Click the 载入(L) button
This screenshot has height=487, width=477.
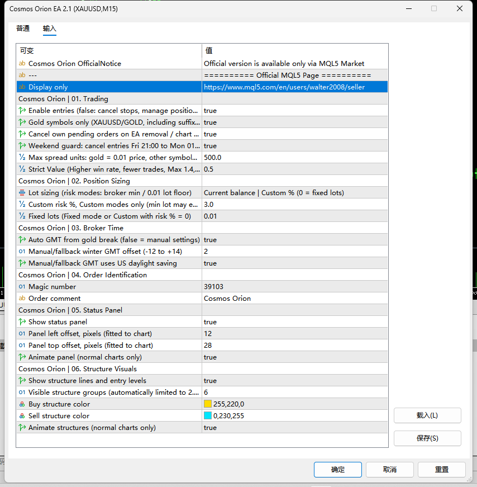(427, 415)
